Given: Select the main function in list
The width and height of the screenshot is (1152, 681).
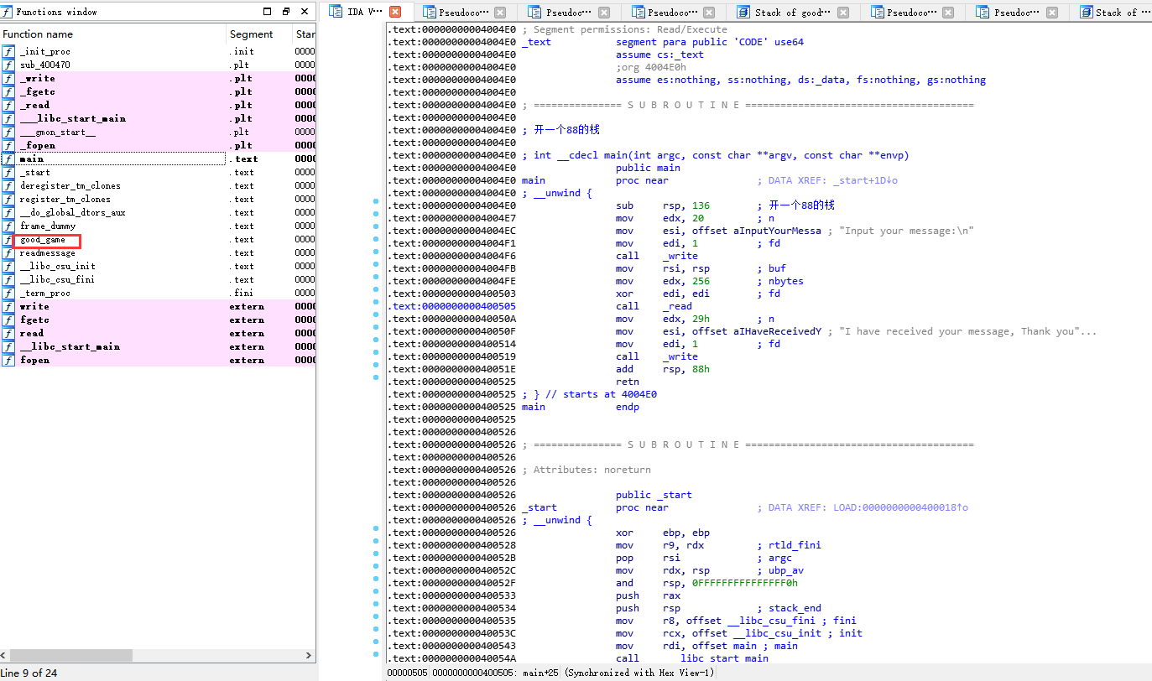Looking at the screenshot, I should pyautogui.click(x=32, y=159).
